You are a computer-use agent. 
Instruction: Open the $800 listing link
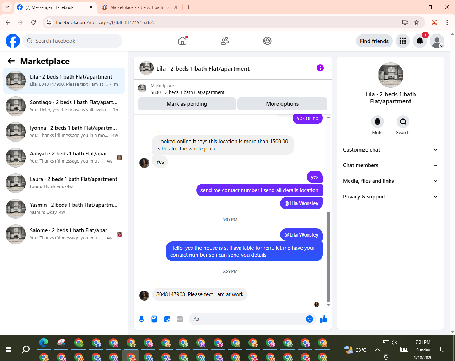pyautogui.click(x=187, y=92)
